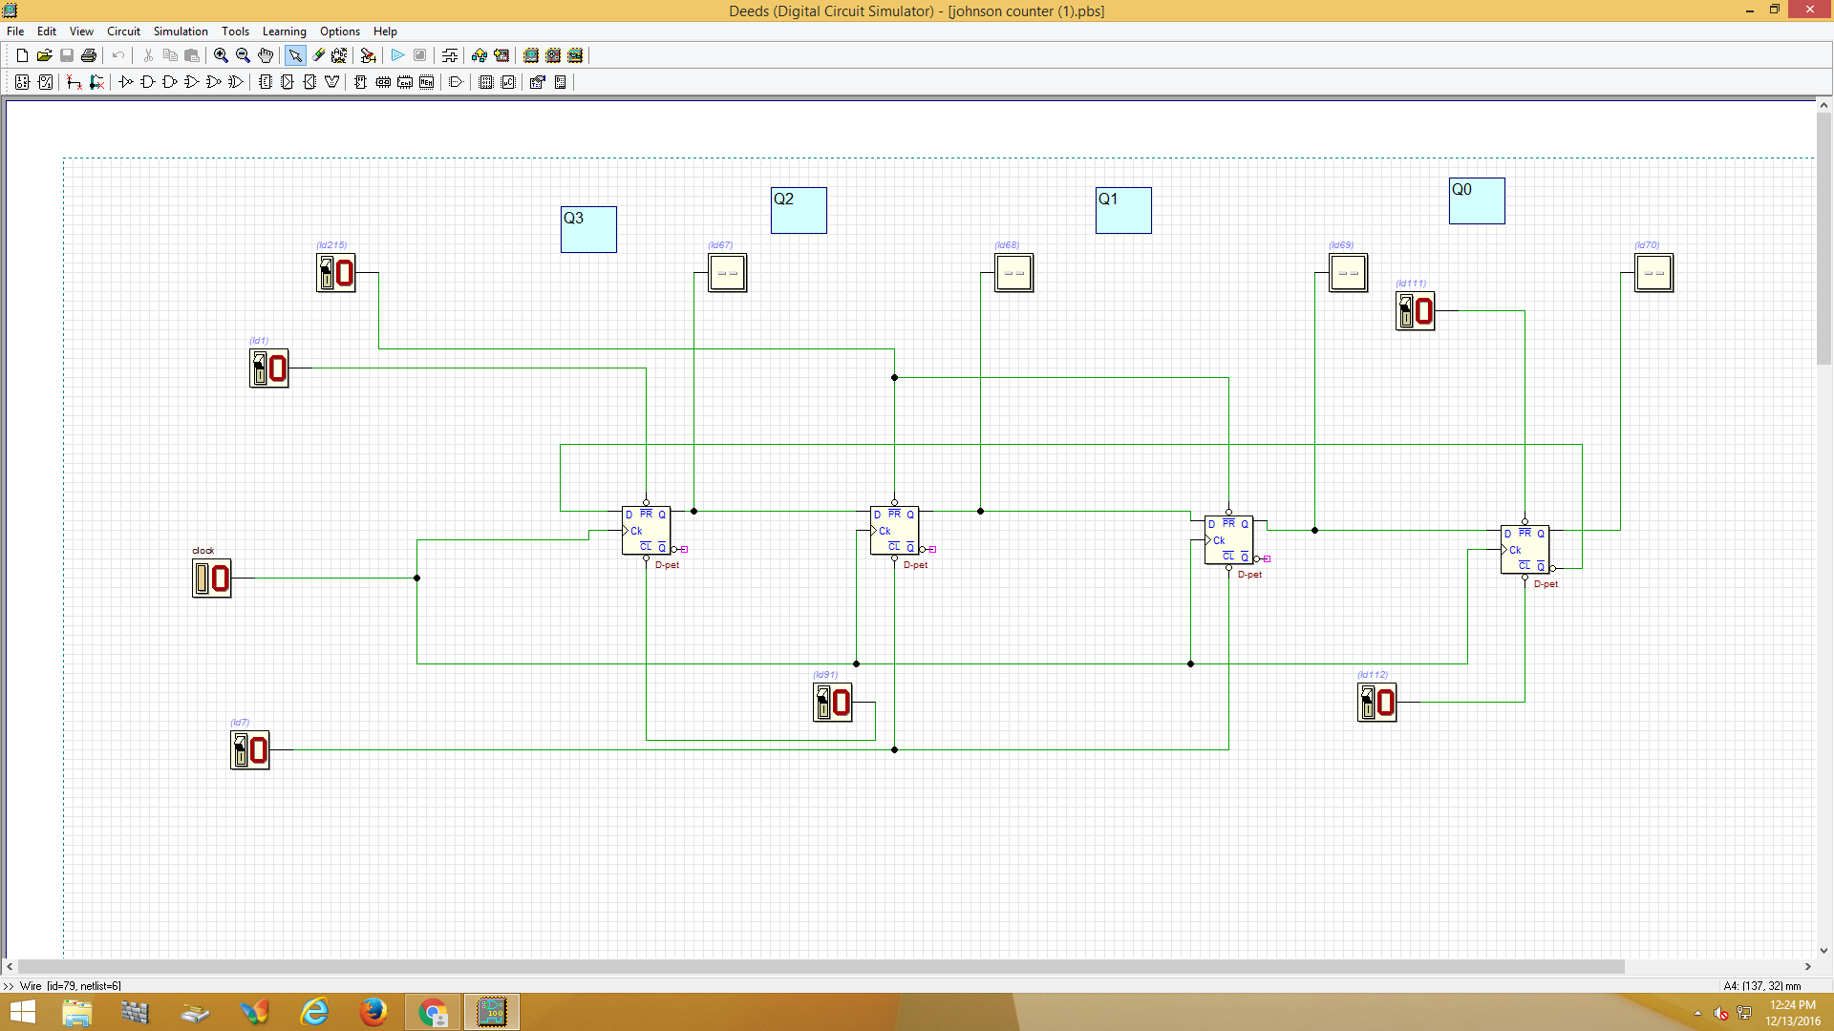Click the Q3 cyan label box
The width and height of the screenshot is (1834, 1031).
(588, 229)
